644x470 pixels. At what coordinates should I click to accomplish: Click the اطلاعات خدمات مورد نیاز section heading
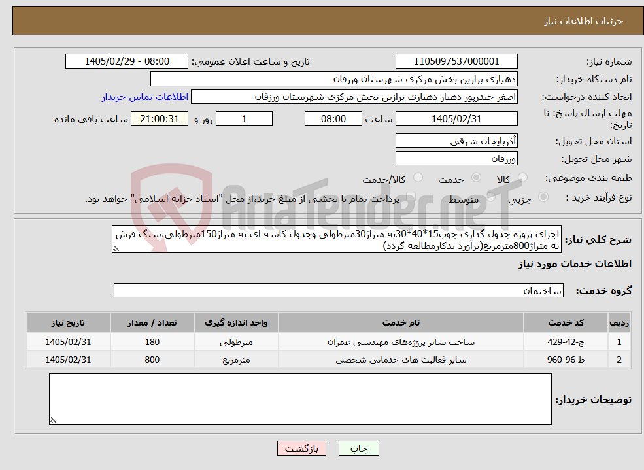pos(575,263)
